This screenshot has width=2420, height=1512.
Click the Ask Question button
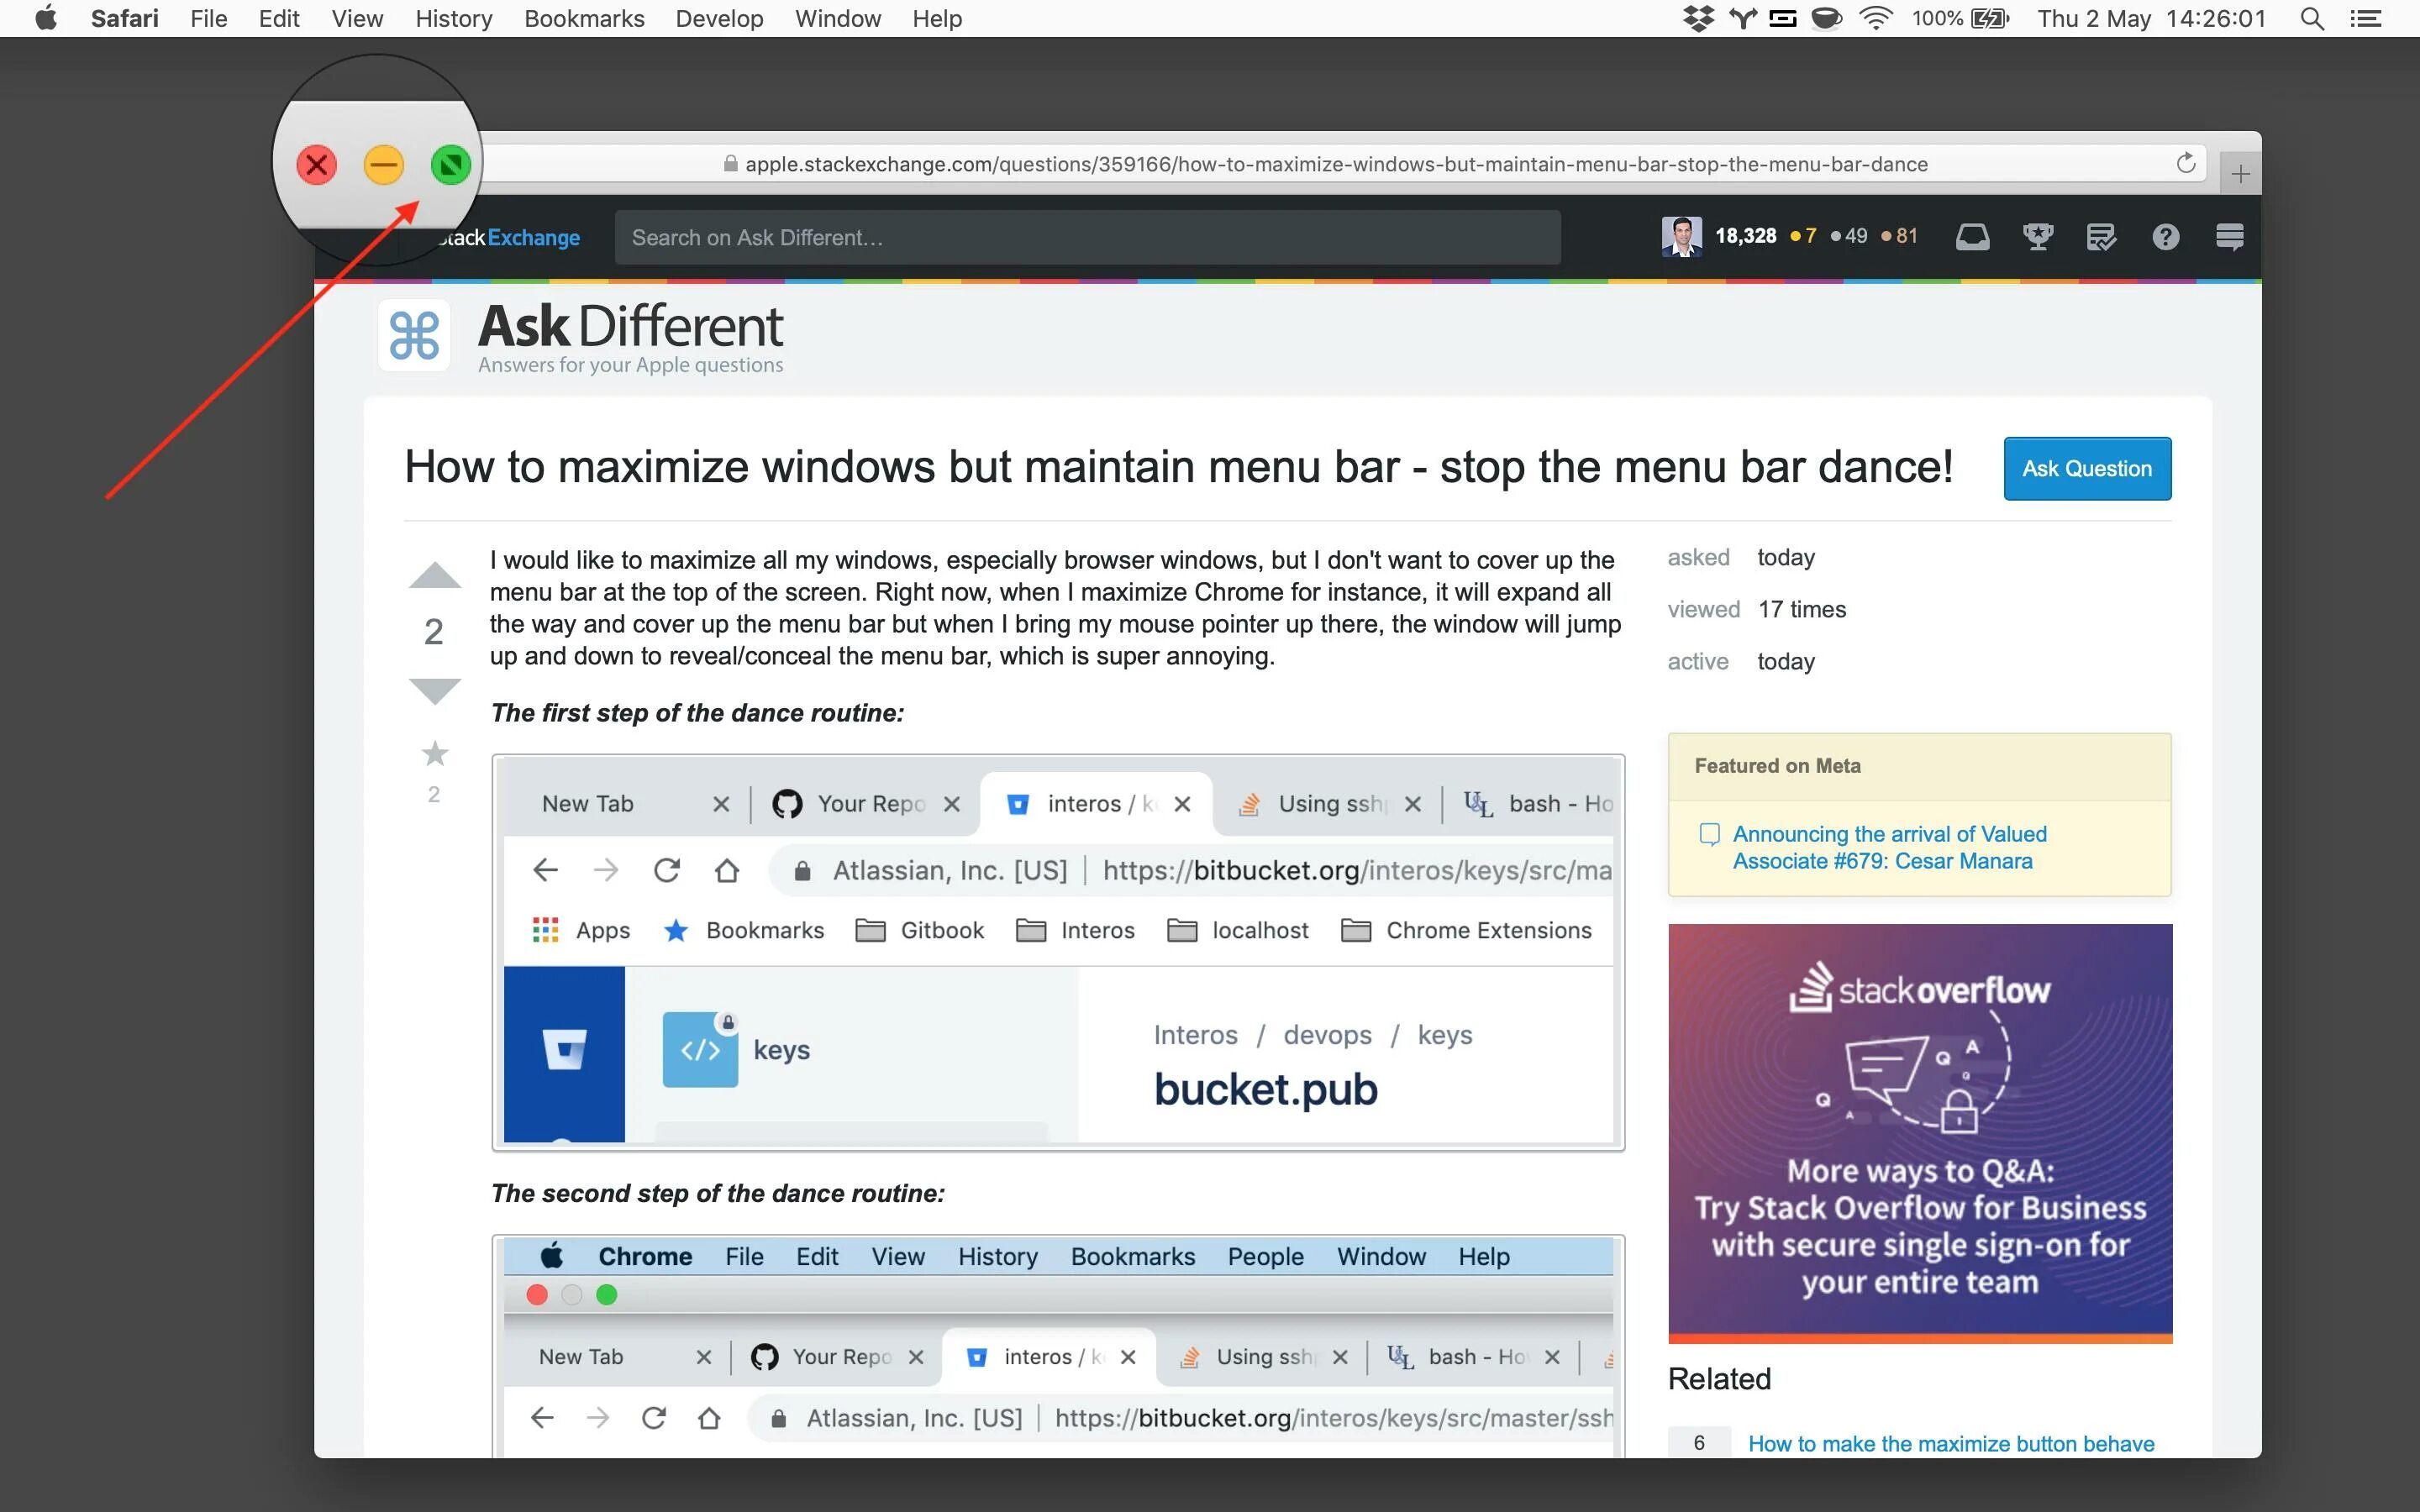pyautogui.click(x=2086, y=468)
